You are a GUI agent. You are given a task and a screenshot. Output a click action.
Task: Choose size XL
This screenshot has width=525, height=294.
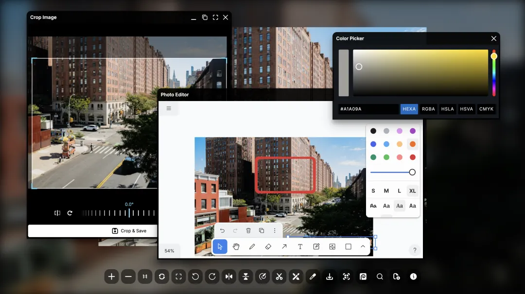click(413, 191)
